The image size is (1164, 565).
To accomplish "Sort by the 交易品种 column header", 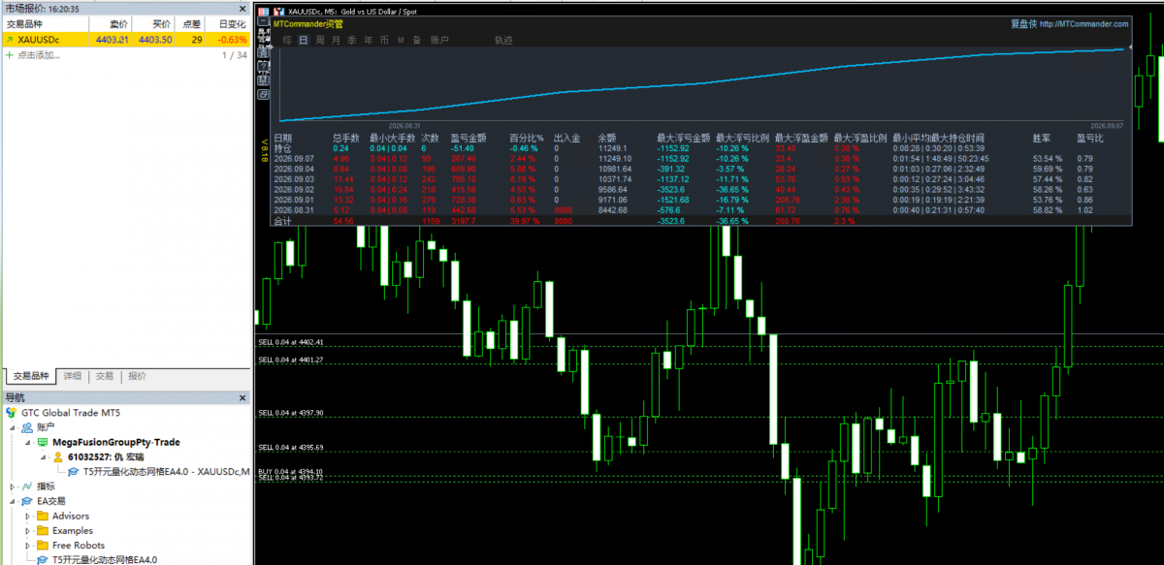I will coord(45,22).
